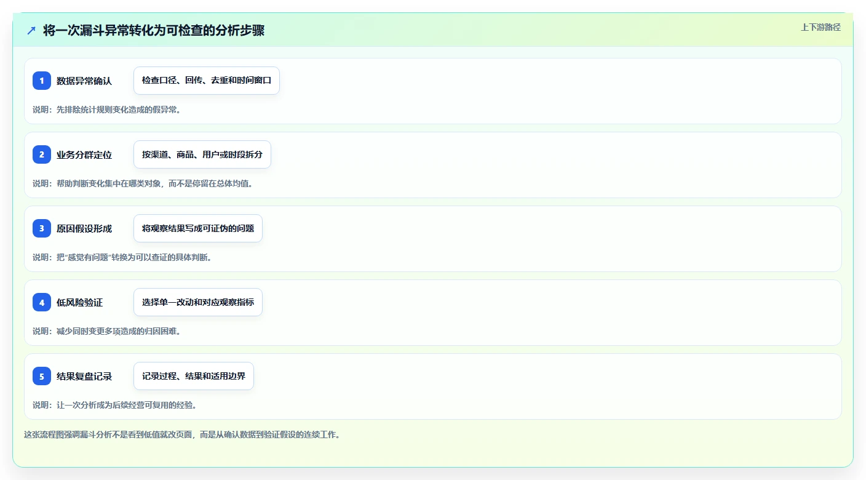This screenshot has width=866, height=480.
Task: Click the step name 原因假设形成
Action: pyautogui.click(x=84, y=228)
